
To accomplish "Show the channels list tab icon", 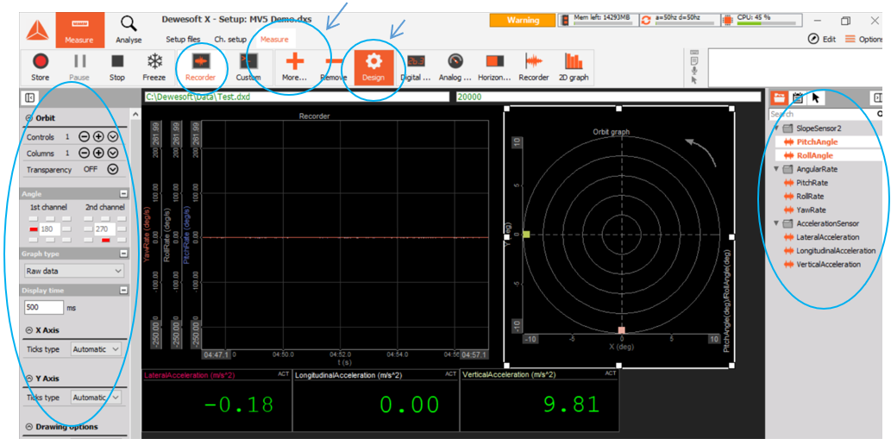I will [779, 97].
